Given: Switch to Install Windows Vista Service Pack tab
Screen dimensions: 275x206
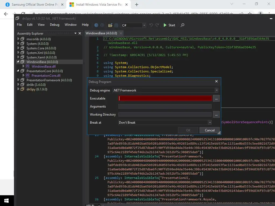Looking at the screenshot, I should [99, 5].
